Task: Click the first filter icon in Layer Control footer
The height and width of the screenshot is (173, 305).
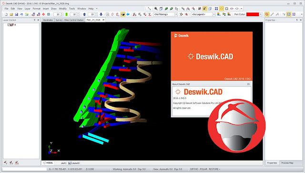Action: click(5, 163)
